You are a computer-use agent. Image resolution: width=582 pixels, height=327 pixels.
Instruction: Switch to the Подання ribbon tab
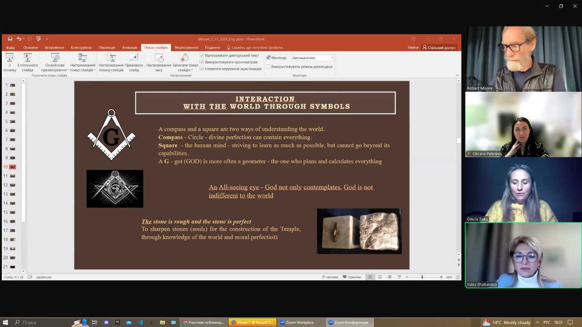coord(212,47)
